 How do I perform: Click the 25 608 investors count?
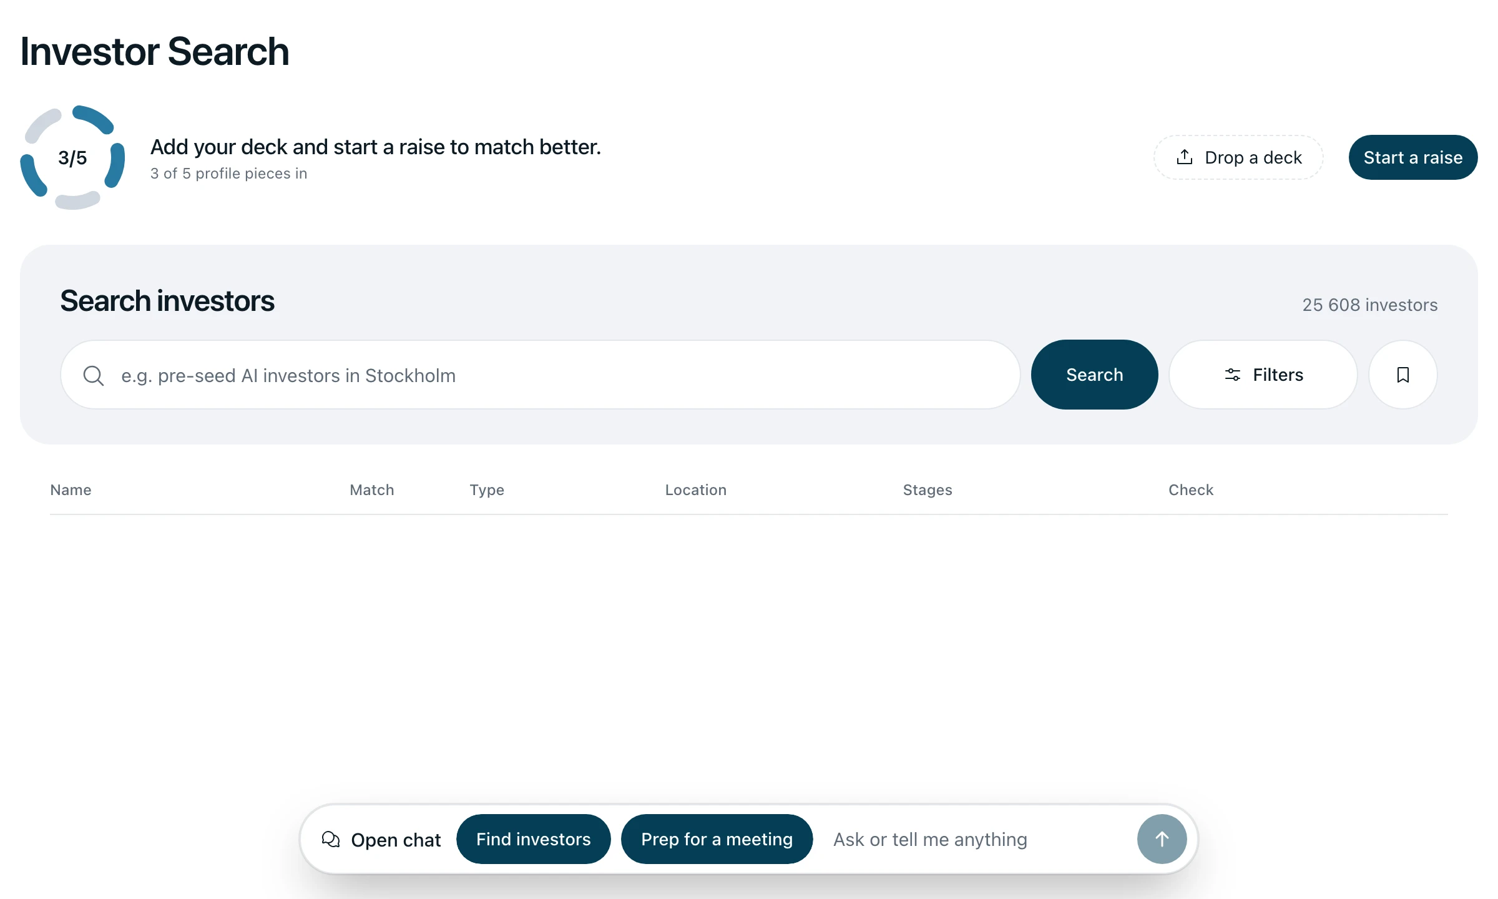(x=1369, y=305)
